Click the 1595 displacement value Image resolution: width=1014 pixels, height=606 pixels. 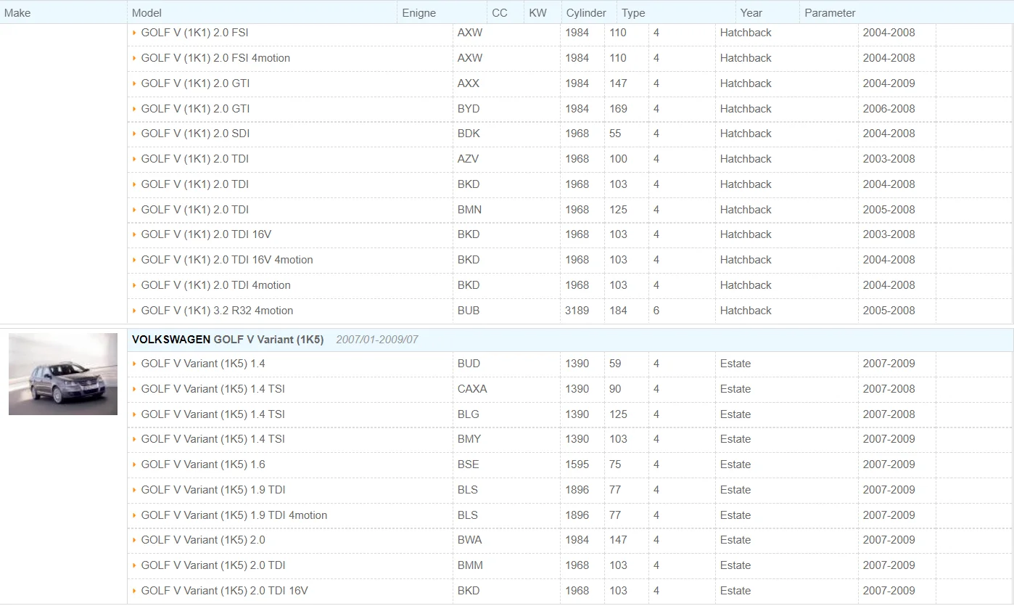[x=577, y=464]
